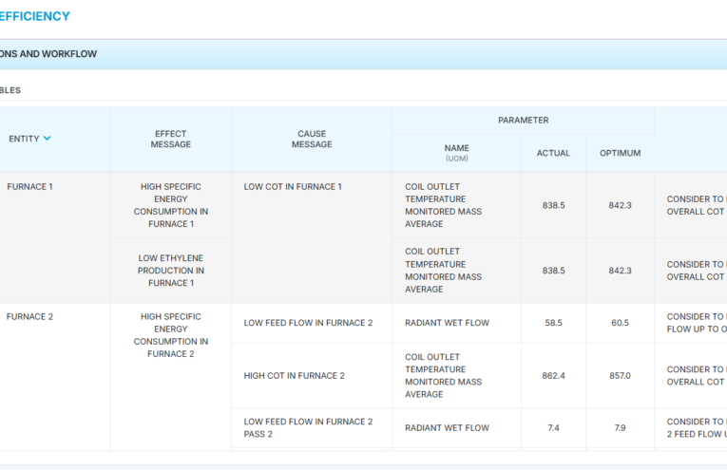Click the CAUSE MESSAGE column header
This screenshot has height=470, width=727.
coord(312,139)
